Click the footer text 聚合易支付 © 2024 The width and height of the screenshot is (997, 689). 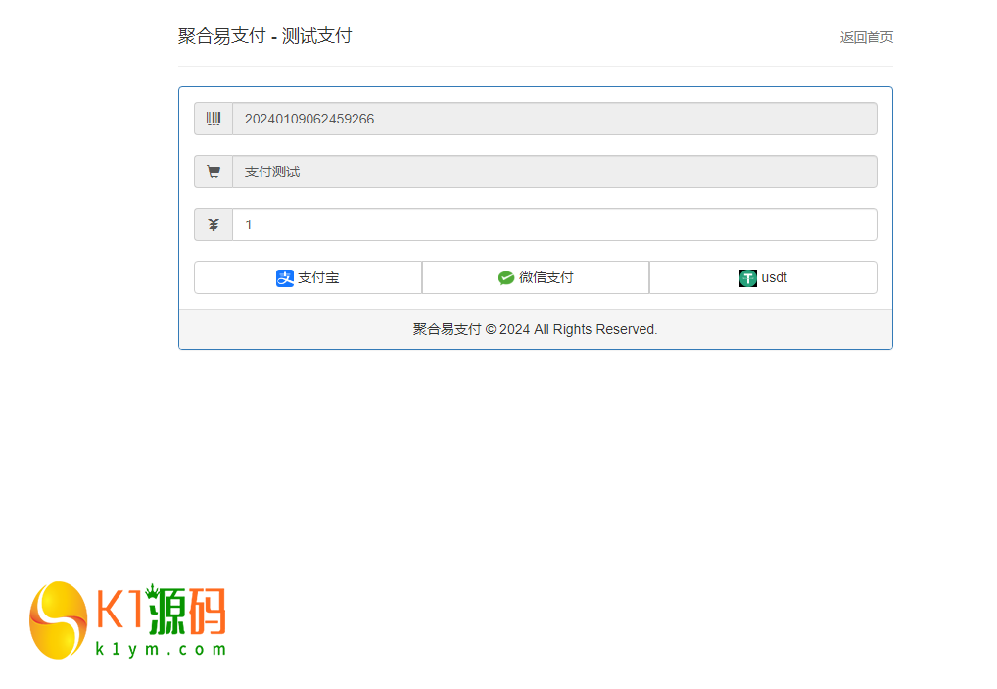(x=471, y=329)
